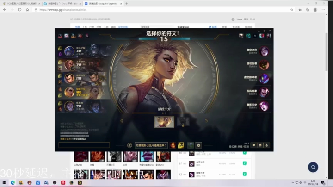The height and width of the screenshot is (187, 333).
Task: Click 山隐之焰 champion thumbnail on op.gg
Action: (x=81, y=157)
